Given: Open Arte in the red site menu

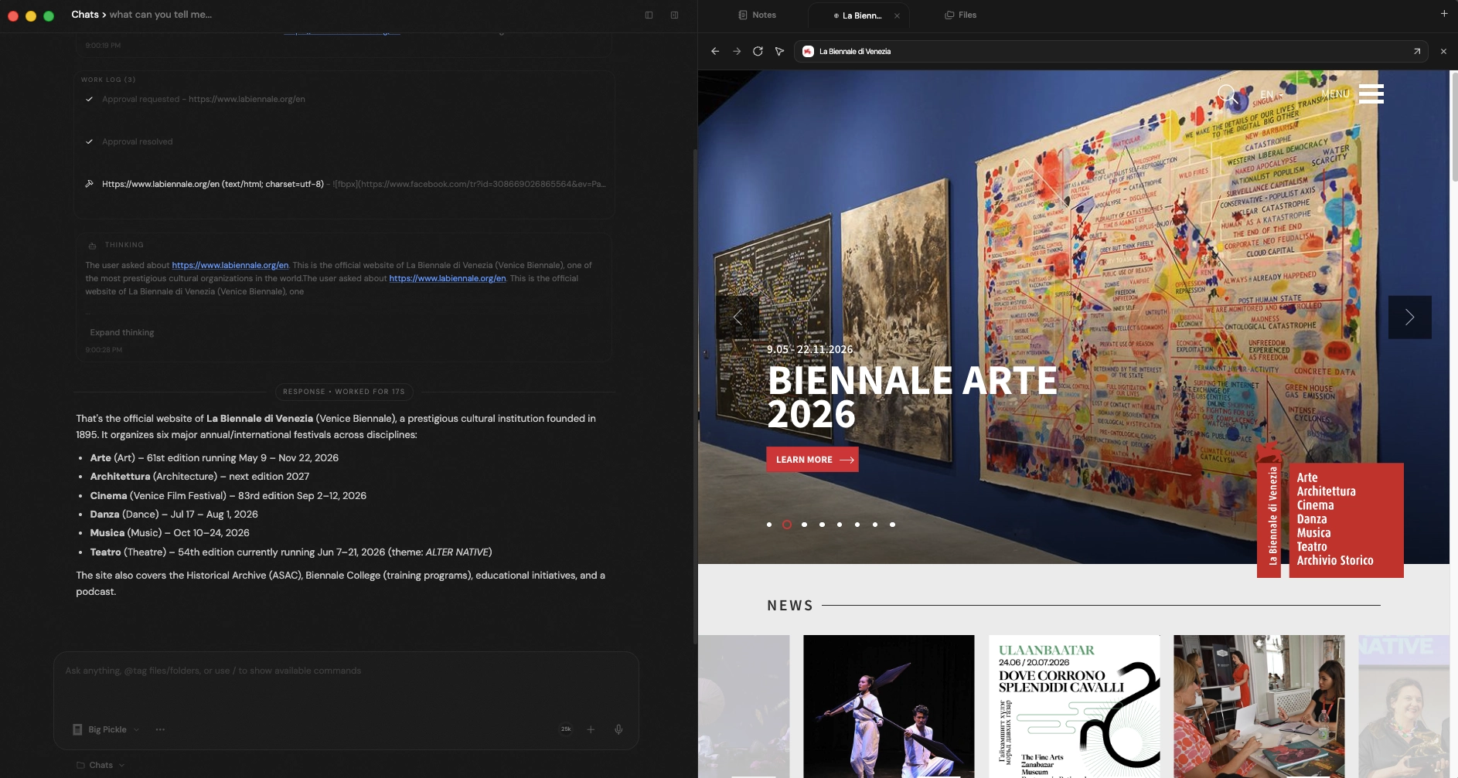Looking at the screenshot, I should click(x=1307, y=477).
